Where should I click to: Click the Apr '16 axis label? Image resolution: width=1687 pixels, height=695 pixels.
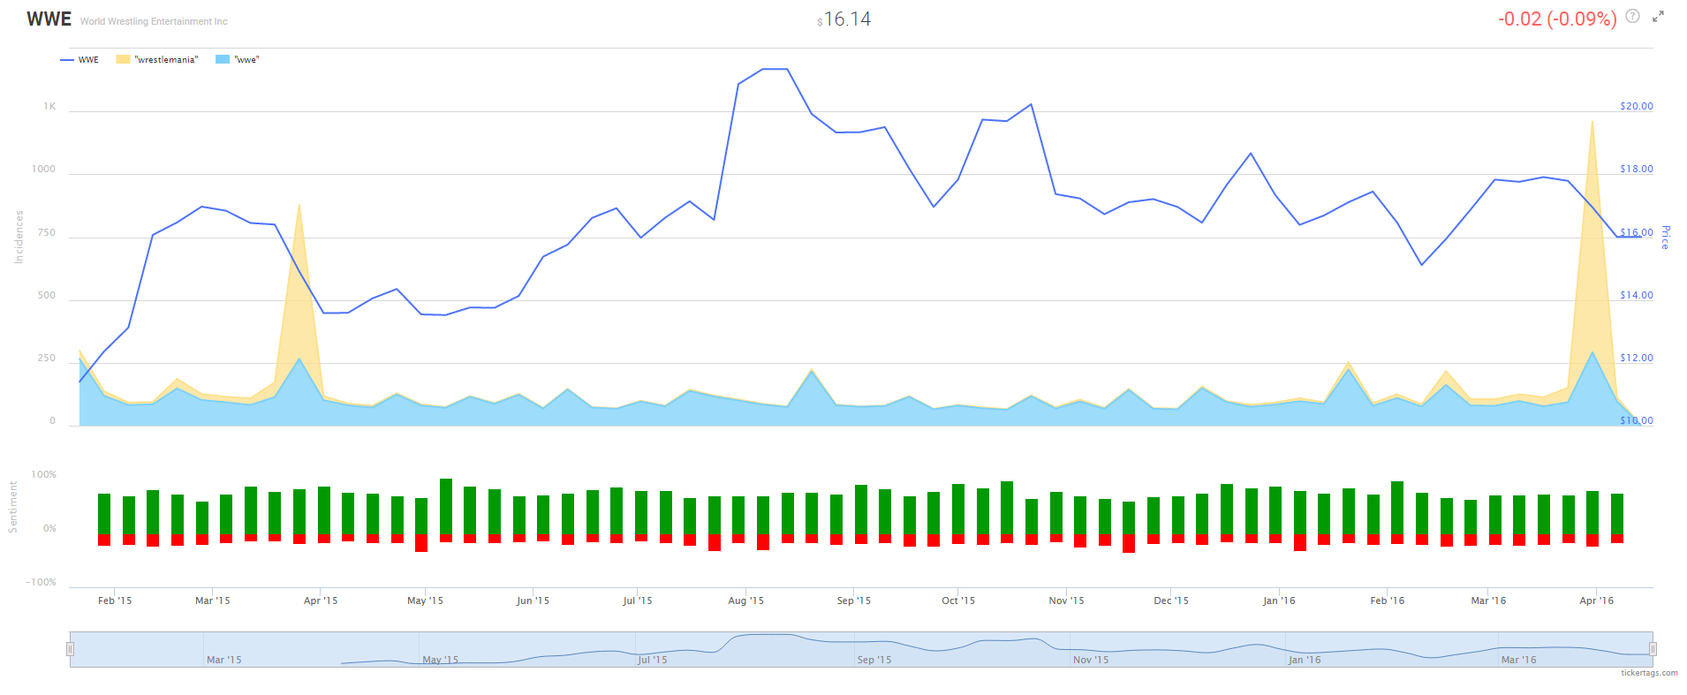click(1596, 601)
